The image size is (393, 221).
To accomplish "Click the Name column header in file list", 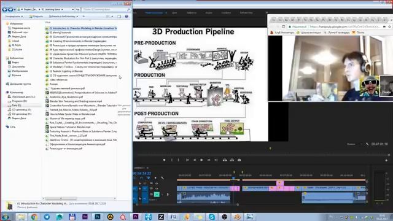I will click(x=48, y=23).
